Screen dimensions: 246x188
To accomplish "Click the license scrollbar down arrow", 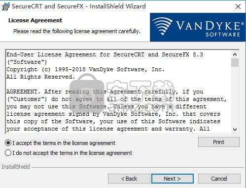I will 235,129.
